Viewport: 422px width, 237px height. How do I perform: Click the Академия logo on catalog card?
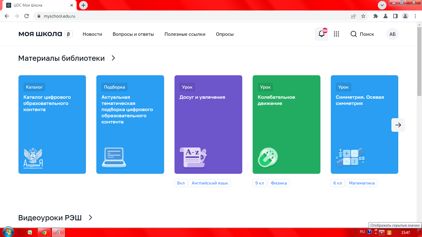click(33, 159)
